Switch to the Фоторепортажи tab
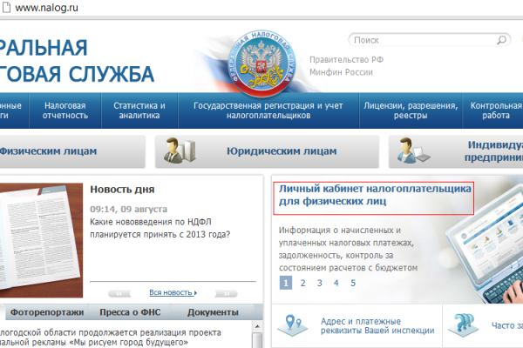 click(x=47, y=312)
